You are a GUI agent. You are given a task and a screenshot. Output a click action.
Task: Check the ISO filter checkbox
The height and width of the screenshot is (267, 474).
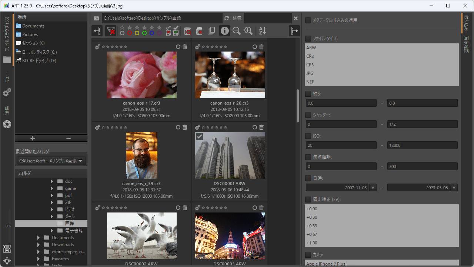coord(308,136)
